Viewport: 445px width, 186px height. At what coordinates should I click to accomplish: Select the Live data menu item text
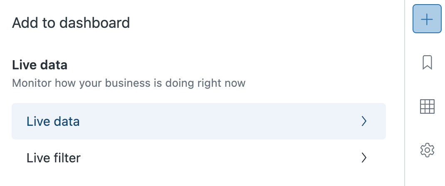[53, 121]
